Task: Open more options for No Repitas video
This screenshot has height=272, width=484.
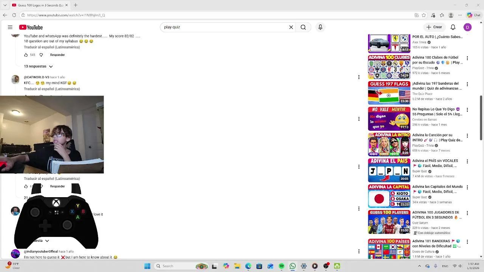Action: coord(467,110)
